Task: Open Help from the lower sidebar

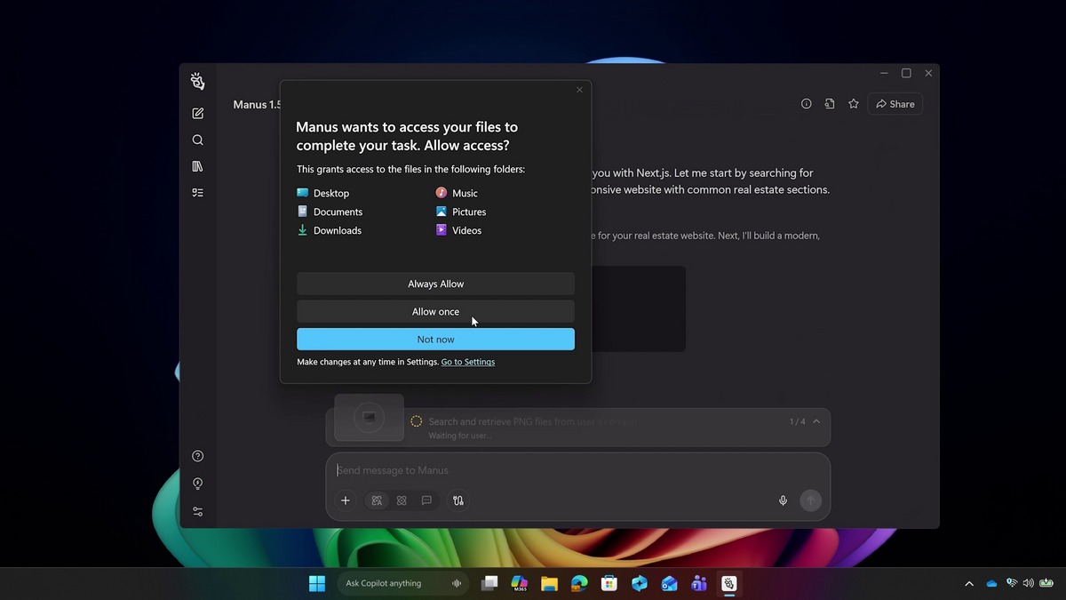Action: [x=197, y=455]
